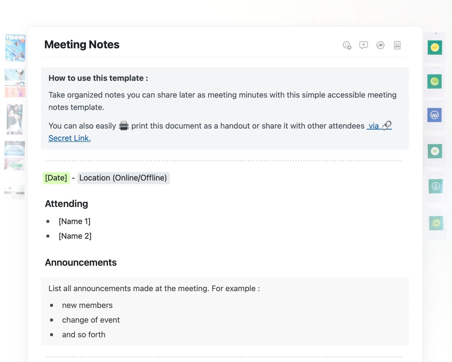
Task: Open the via Secret Link hyperlink
Action: click(70, 138)
